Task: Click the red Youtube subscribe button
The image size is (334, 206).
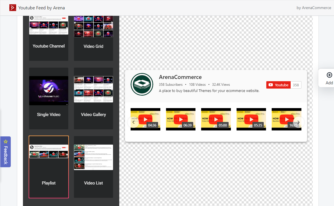Action: (x=278, y=85)
